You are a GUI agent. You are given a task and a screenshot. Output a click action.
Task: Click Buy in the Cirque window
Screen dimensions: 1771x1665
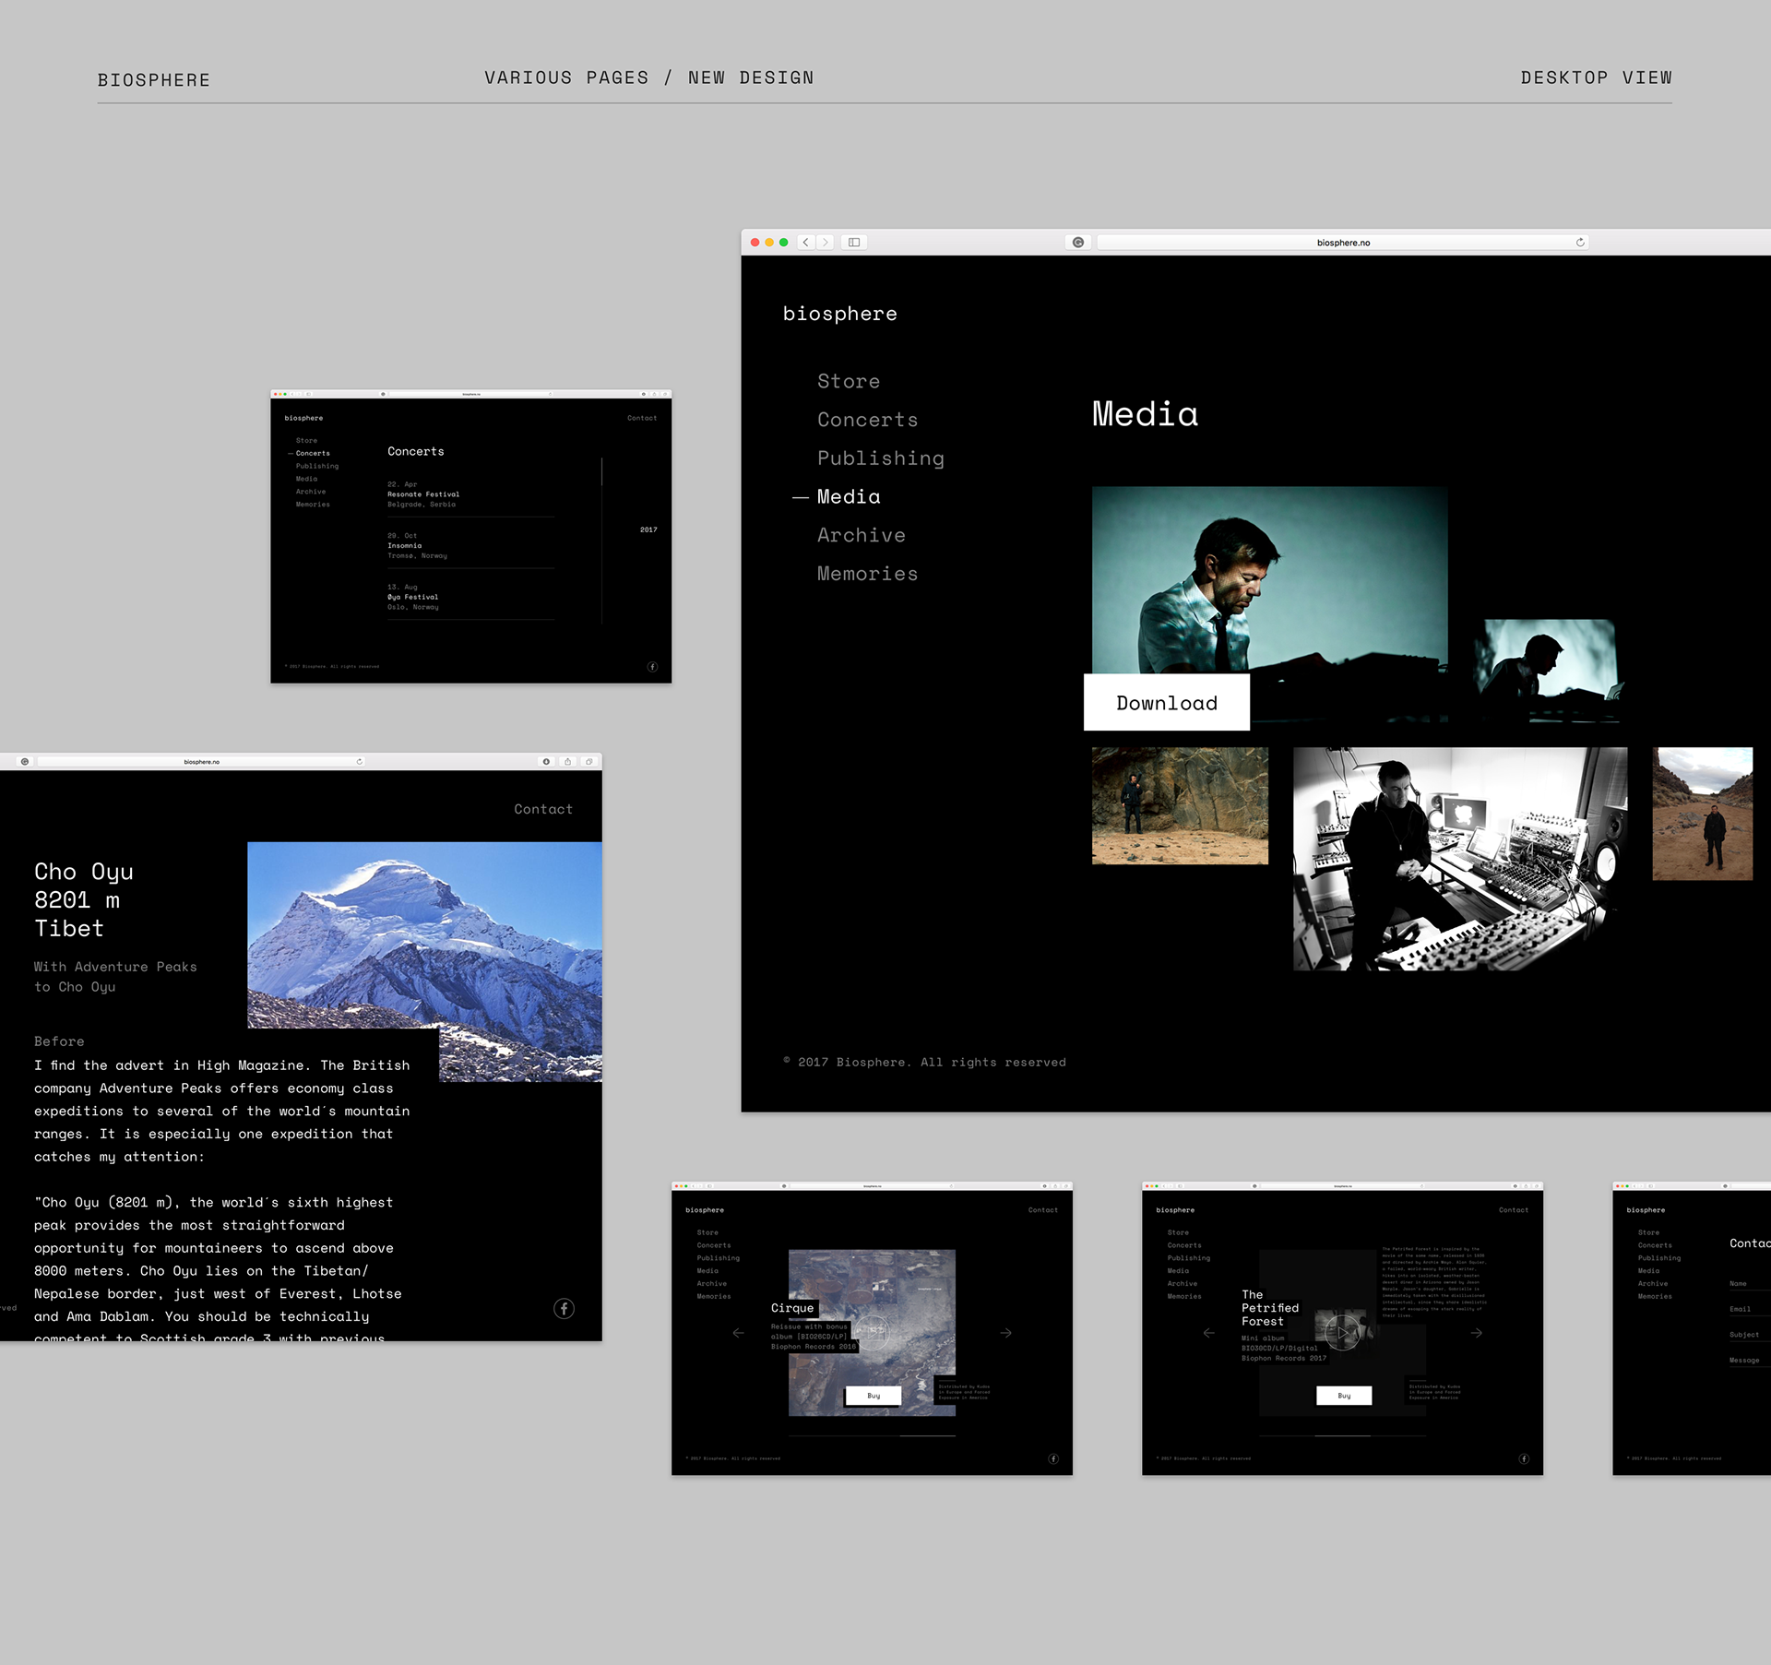point(873,1396)
